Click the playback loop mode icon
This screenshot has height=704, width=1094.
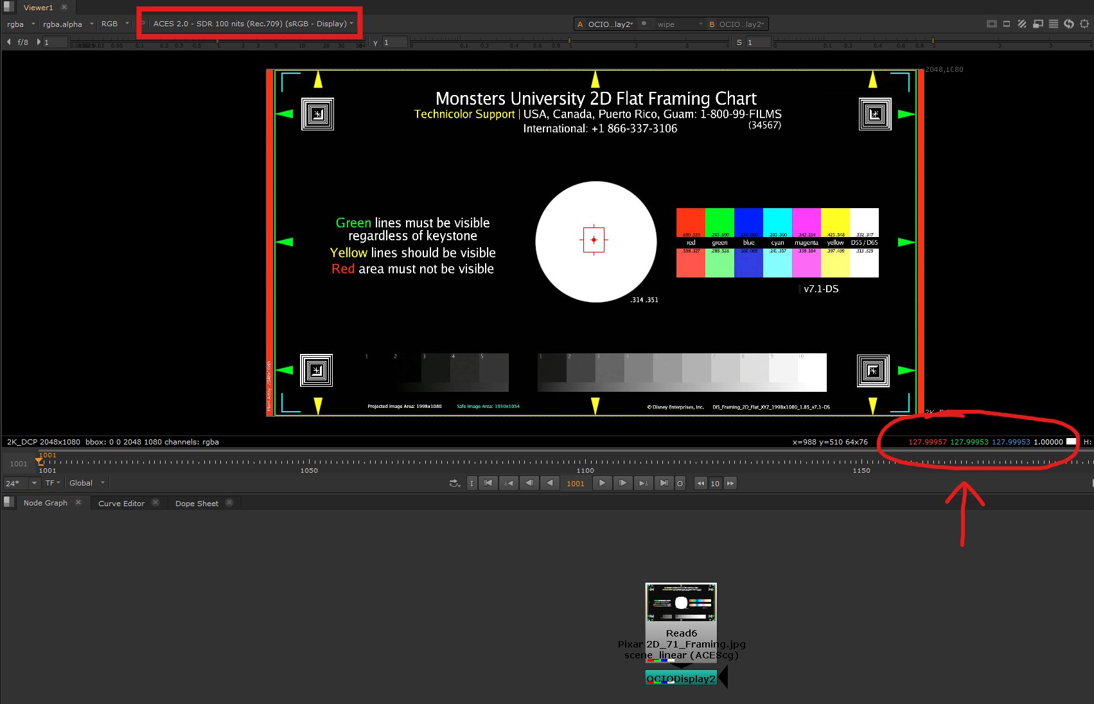455,483
